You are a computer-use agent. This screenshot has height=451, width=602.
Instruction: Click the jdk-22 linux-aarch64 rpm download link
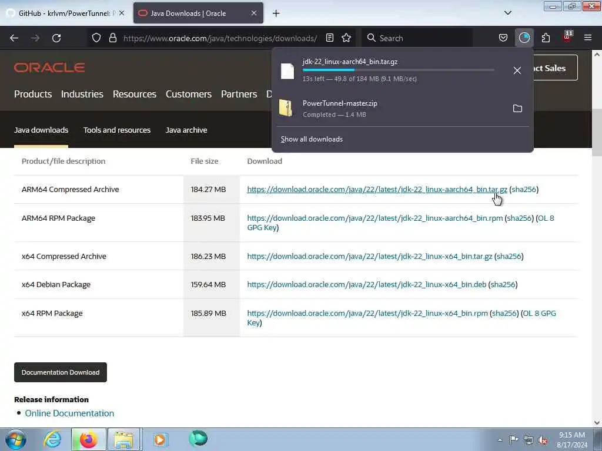point(374,218)
